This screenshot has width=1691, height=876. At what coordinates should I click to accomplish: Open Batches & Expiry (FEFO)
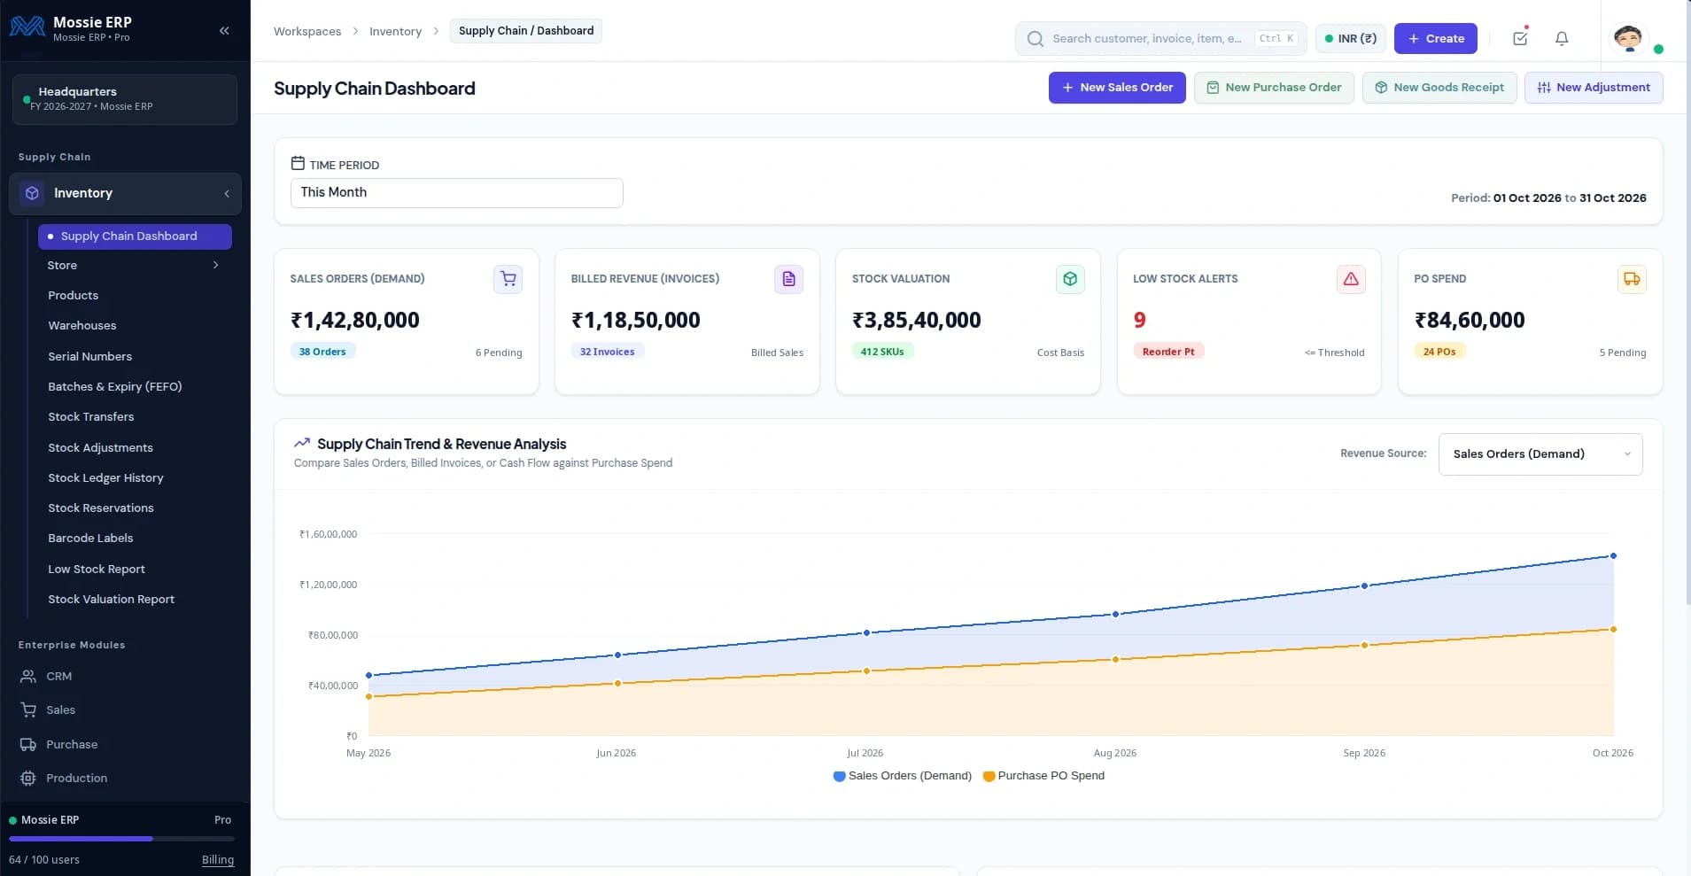click(x=114, y=387)
